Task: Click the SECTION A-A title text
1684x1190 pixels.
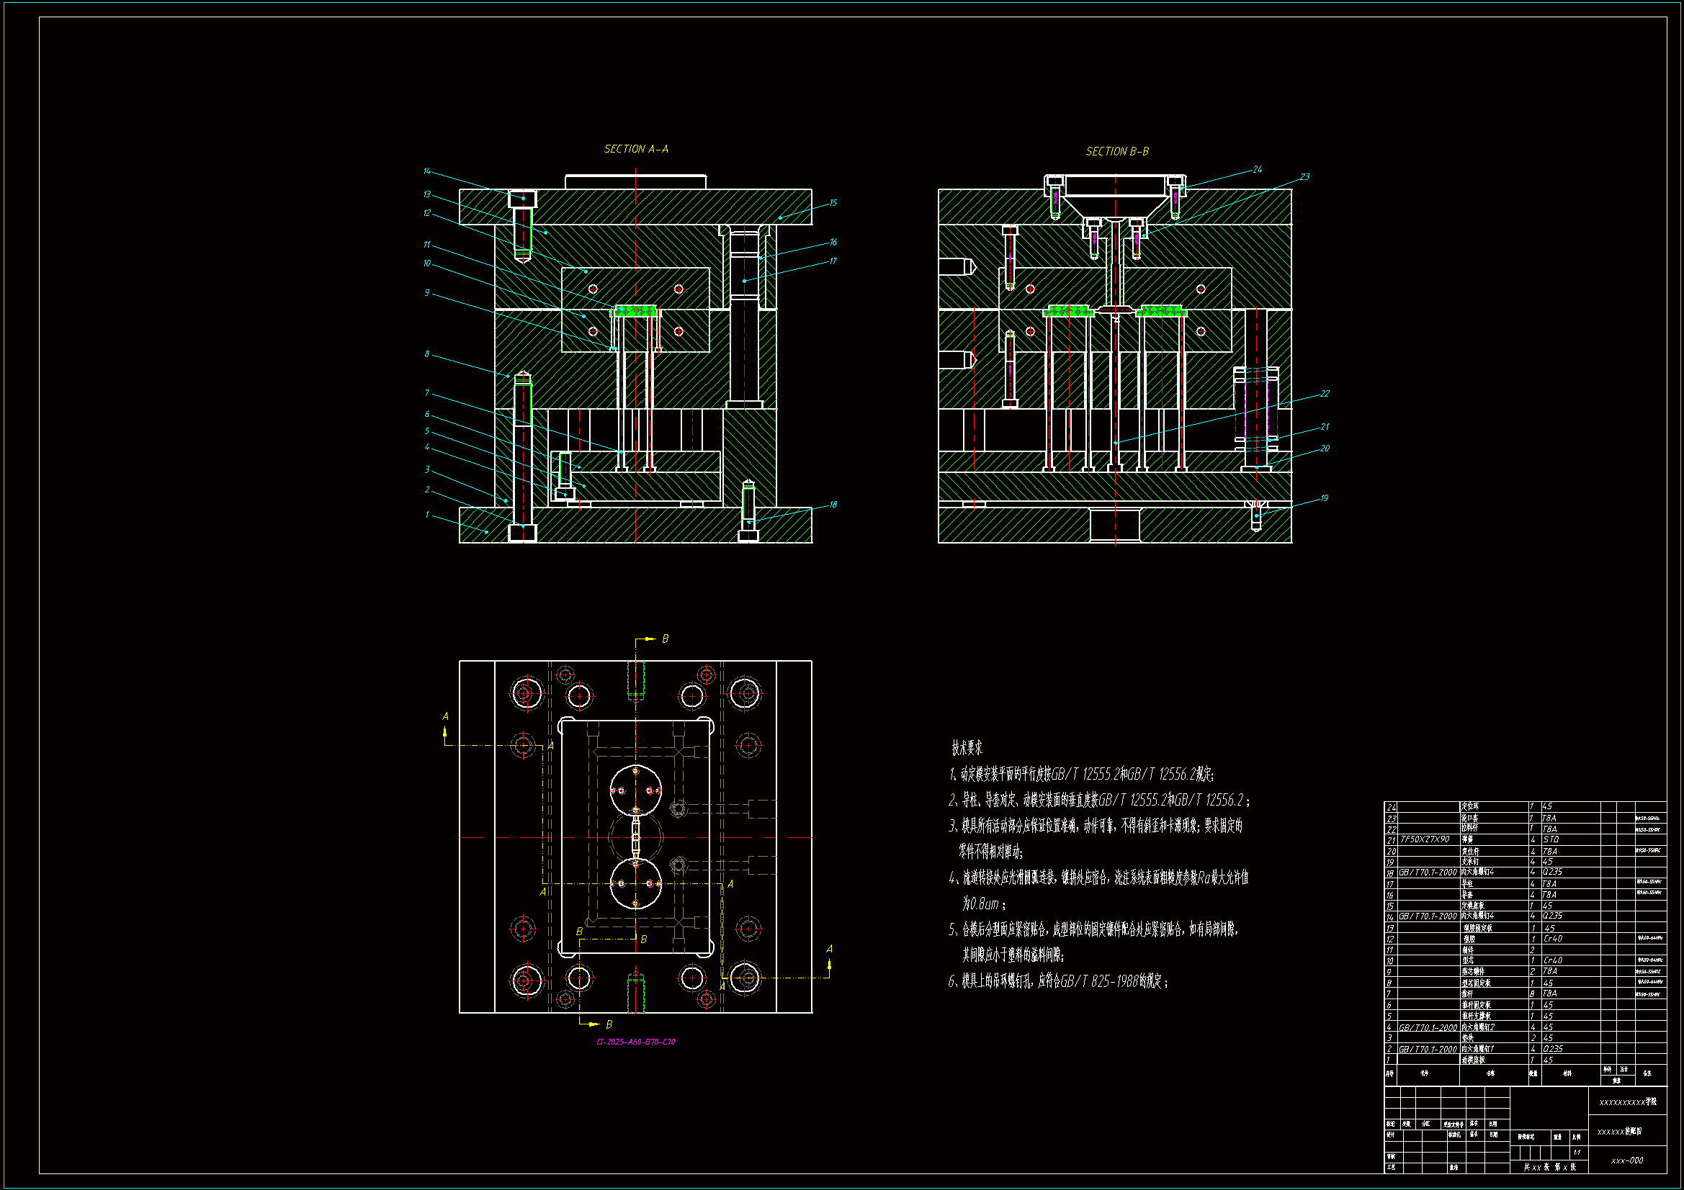Action: (635, 149)
